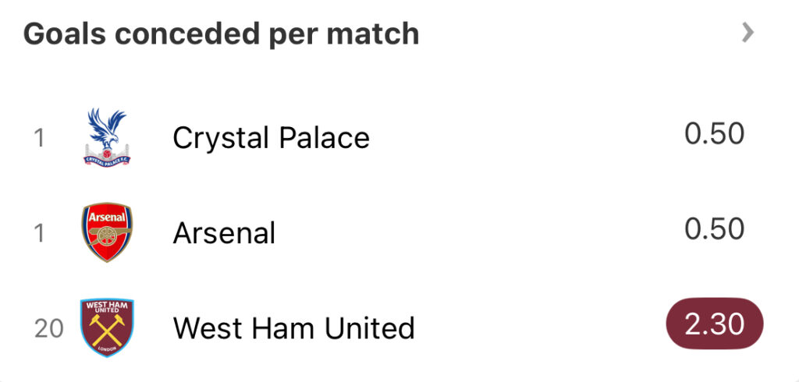Tap the crossed hammers in West Ham crest
Screen dimensions: 799x382
(108, 331)
